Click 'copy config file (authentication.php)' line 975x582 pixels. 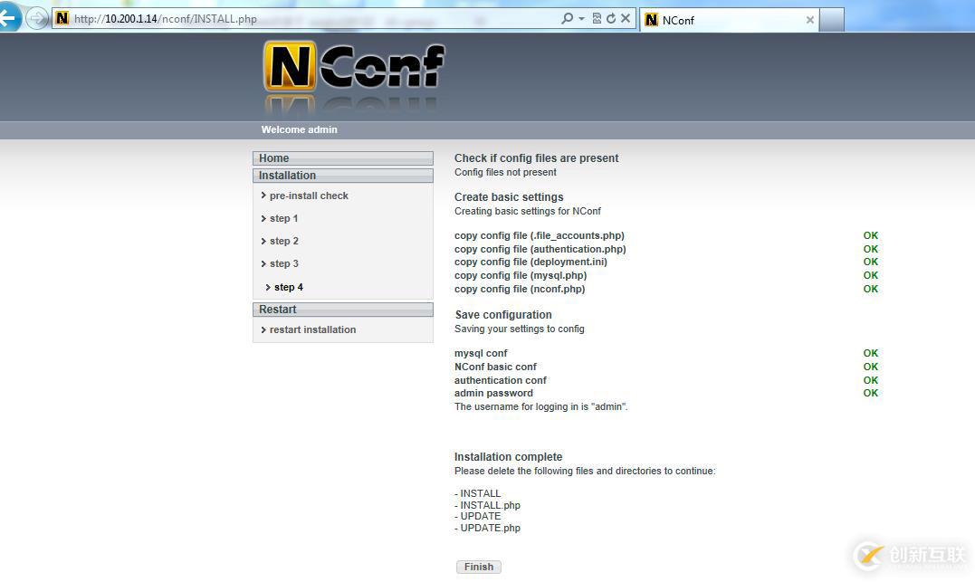pyautogui.click(x=540, y=249)
